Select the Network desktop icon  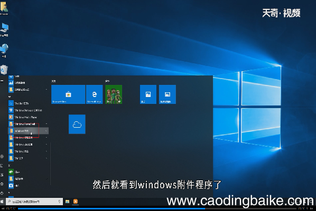(4, 50)
